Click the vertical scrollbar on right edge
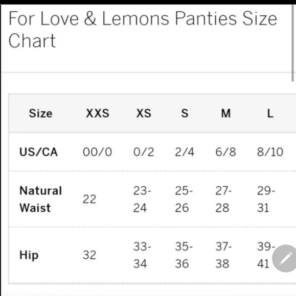The width and height of the screenshot is (296, 296). click(x=292, y=43)
